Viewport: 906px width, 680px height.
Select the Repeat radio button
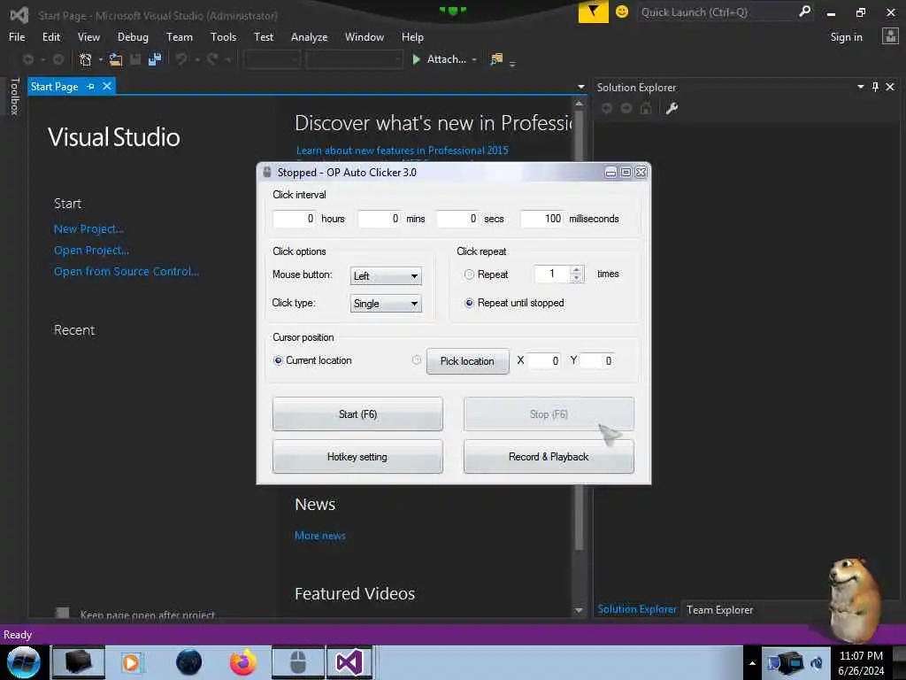coord(469,274)
